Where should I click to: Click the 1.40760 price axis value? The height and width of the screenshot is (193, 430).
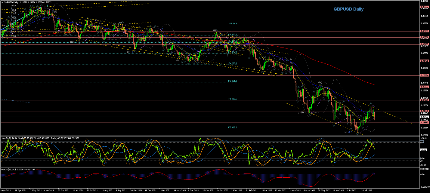[x=425, y=16]
